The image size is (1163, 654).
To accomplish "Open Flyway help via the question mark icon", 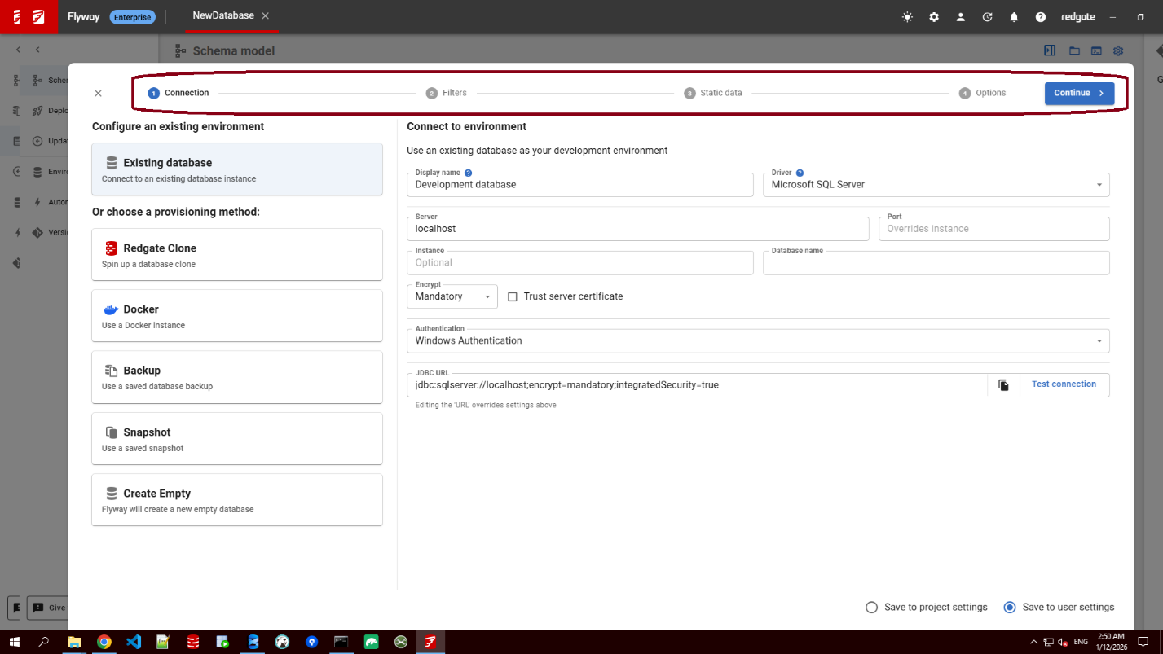I will pyautogui.click(x=1041, y=16).
